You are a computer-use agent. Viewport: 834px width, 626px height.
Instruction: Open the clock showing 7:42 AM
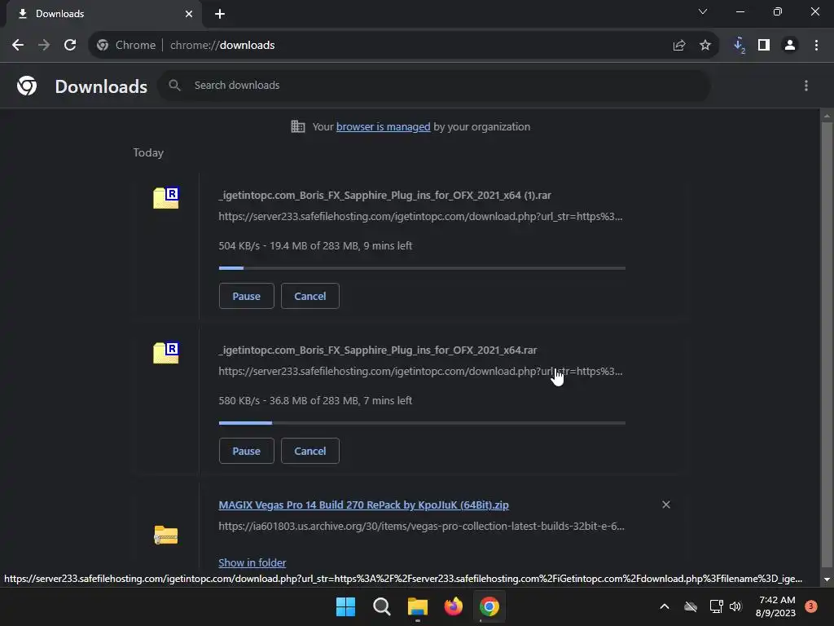coord(775,606)
